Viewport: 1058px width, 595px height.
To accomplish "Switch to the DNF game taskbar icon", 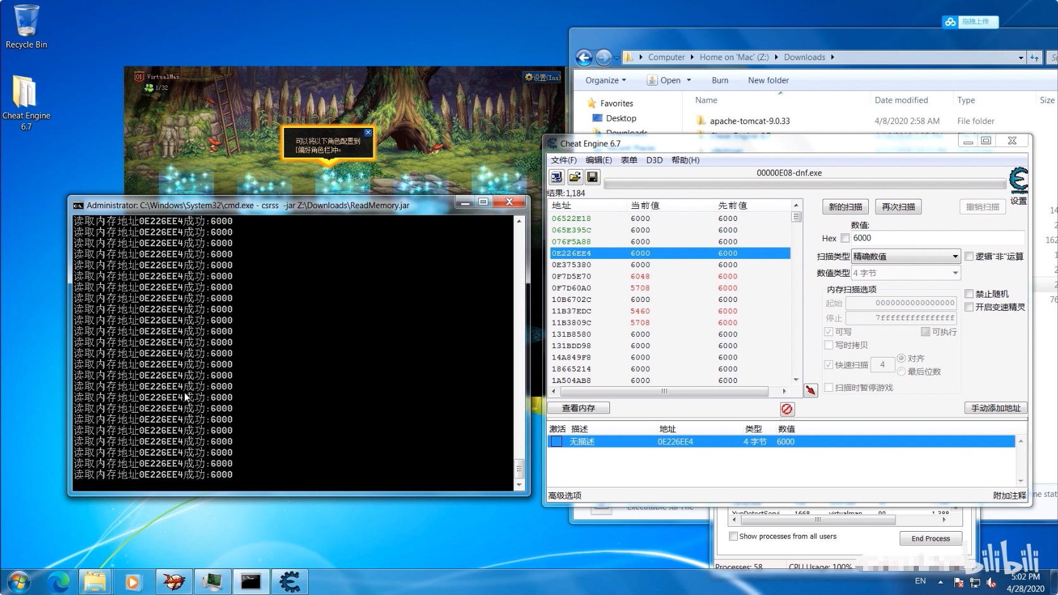I will 174,582.
